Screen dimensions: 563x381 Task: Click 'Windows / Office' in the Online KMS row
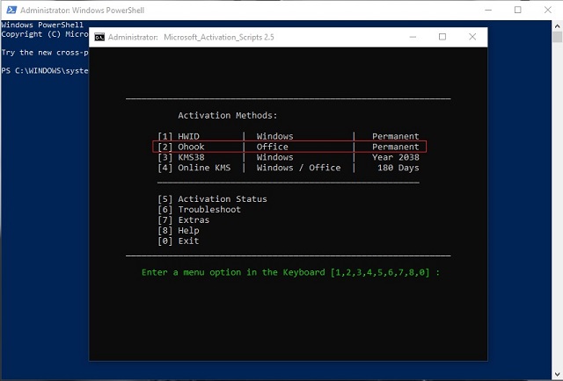point(298,168)
